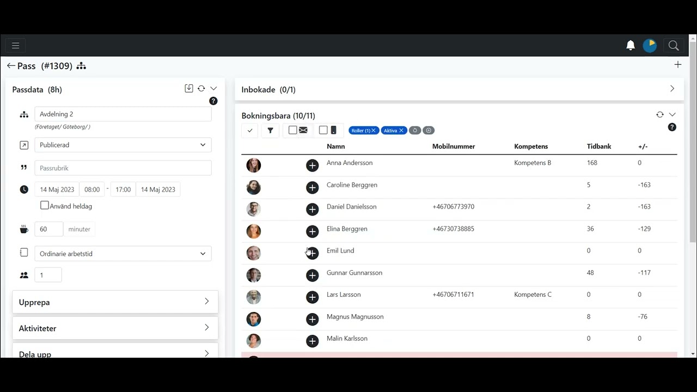Click the 60 minutes break field
Viewport: 697px width, 392px height.
[x=48, y=229]
